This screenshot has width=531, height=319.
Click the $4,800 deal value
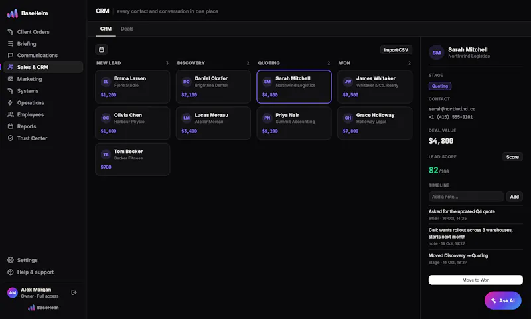[x=441, y=141]
